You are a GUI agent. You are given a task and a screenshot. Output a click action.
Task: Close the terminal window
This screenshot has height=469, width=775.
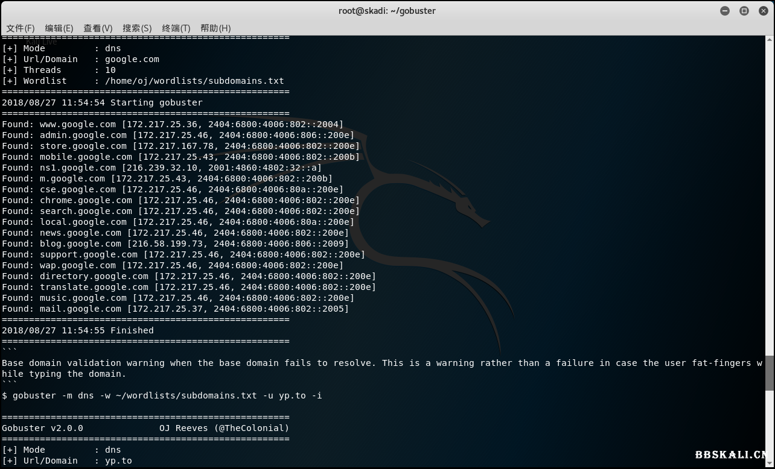tap(763, 11)
